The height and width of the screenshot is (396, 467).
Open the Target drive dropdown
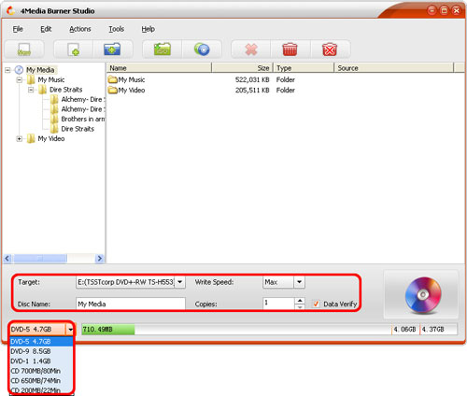click(179, 282)
